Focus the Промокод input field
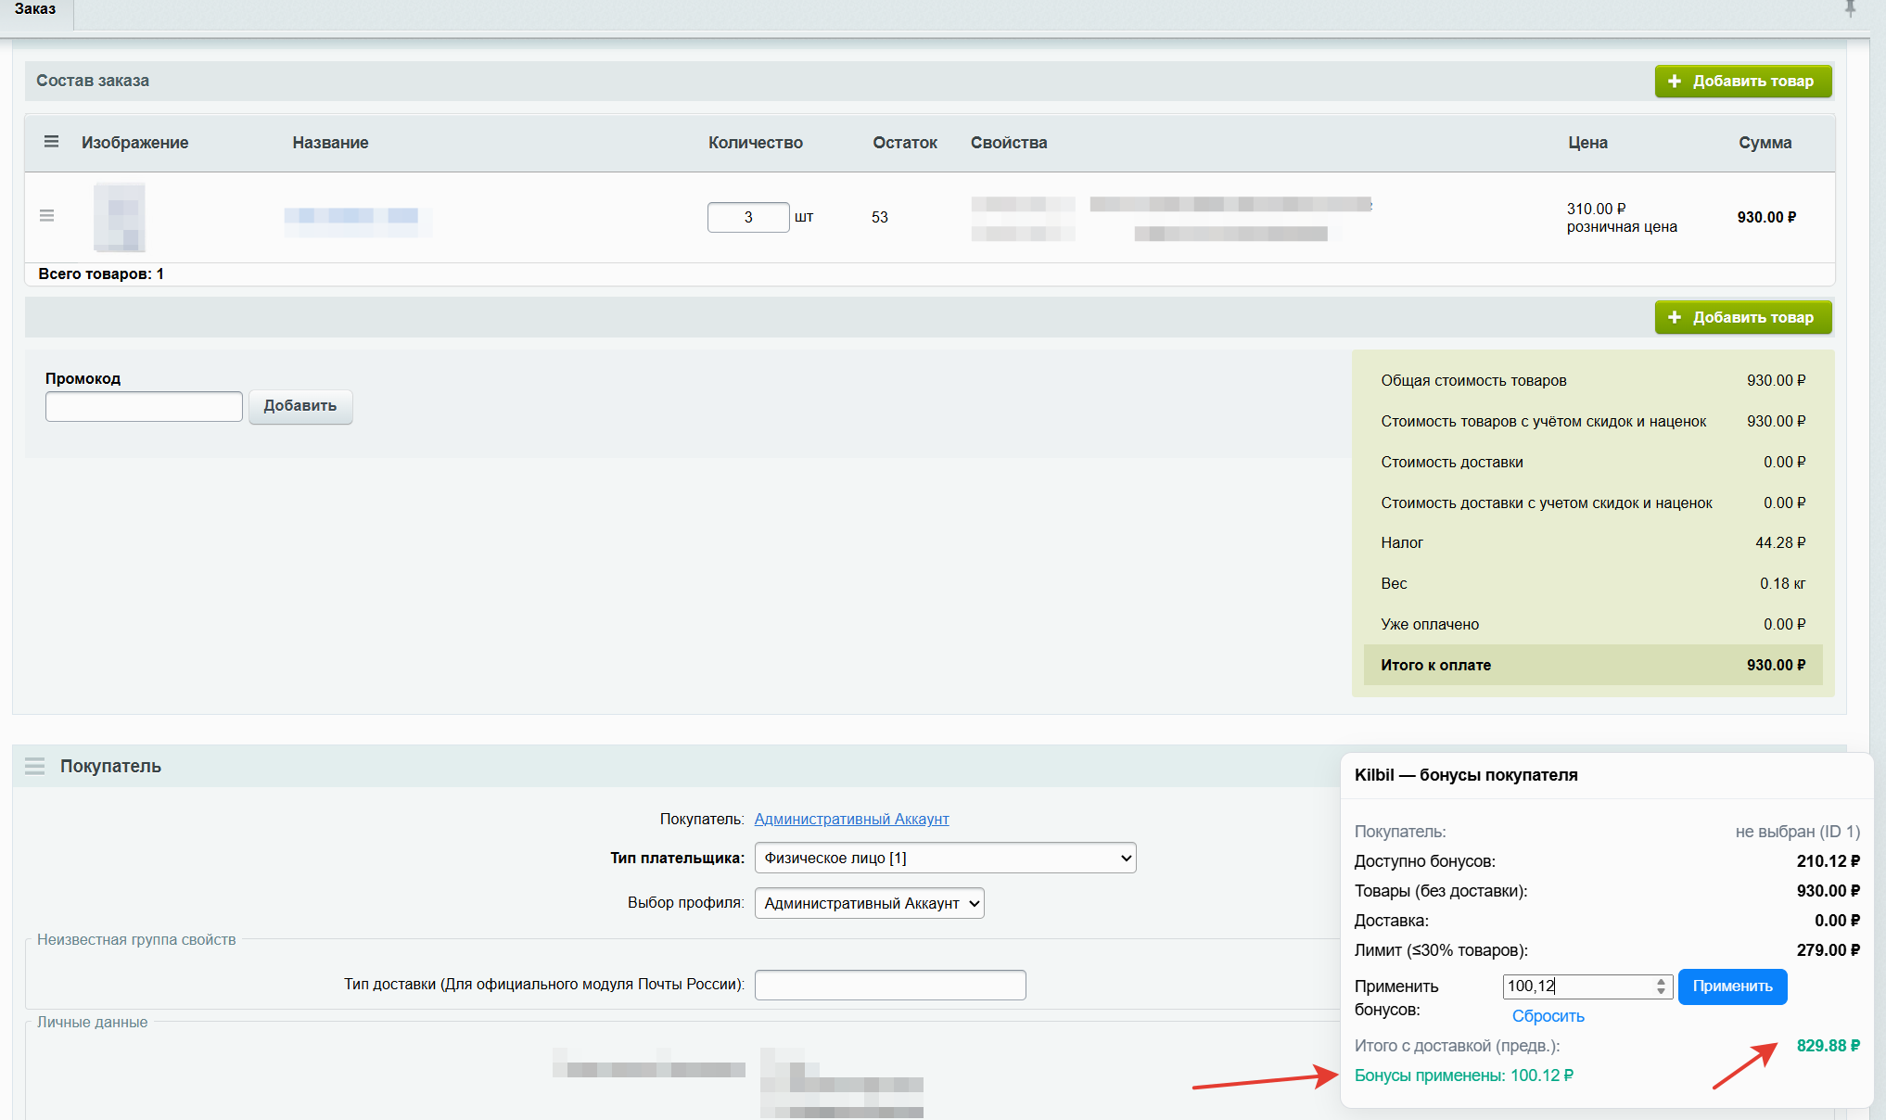The width and height of the screenshot is (1886, 1120). pos(144,406)
